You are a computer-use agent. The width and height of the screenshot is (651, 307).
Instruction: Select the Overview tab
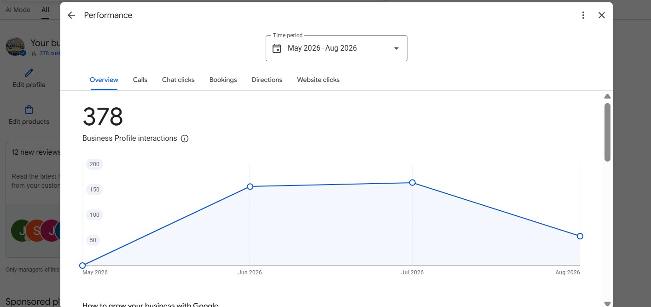[x=104, y=80]
